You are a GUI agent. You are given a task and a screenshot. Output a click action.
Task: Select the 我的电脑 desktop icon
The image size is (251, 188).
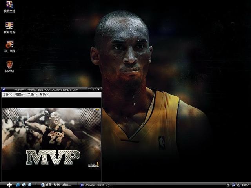pos(9,27)
